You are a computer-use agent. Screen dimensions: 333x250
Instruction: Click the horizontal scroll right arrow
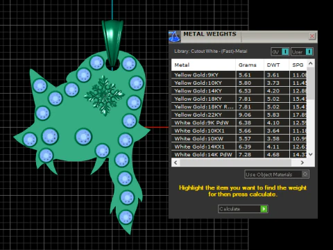pos(302,162)
